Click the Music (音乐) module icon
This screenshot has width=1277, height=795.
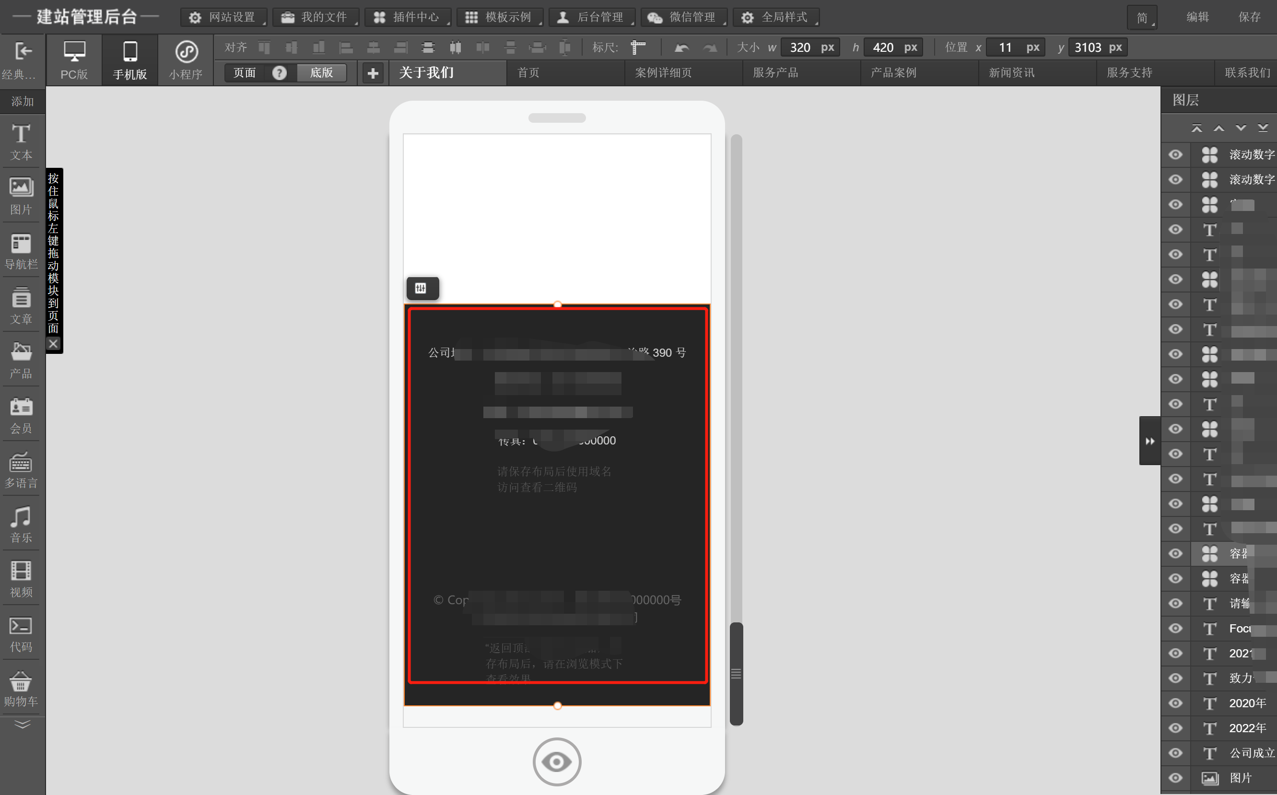(x=21, y=524)
